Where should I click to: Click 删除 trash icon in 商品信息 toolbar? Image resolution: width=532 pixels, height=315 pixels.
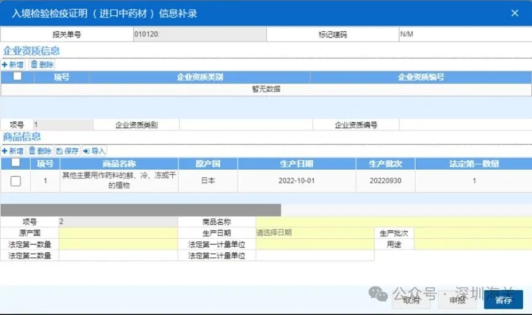32,151
